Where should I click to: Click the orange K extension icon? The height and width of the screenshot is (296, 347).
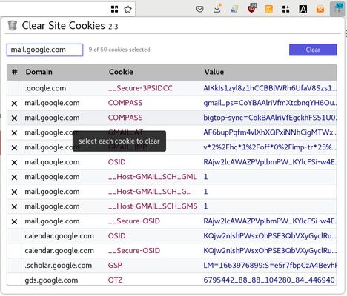[320, 9]
